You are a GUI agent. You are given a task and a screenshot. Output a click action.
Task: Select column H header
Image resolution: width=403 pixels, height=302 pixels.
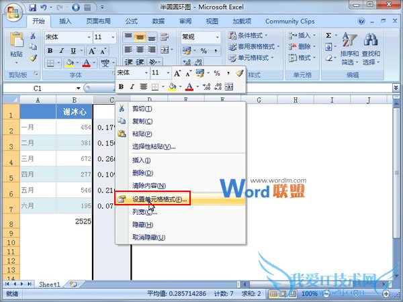(296, 100)
